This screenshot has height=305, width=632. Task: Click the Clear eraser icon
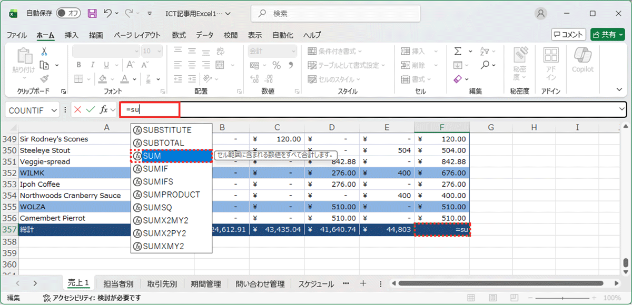click(x=457, y=79)
